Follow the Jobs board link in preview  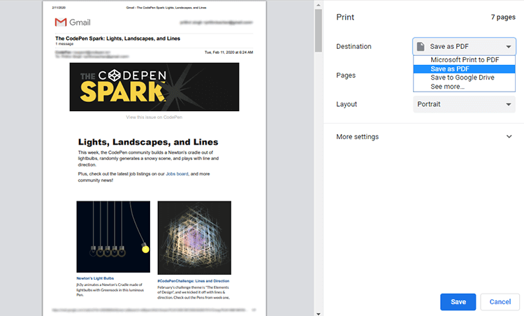pos(177,174)
